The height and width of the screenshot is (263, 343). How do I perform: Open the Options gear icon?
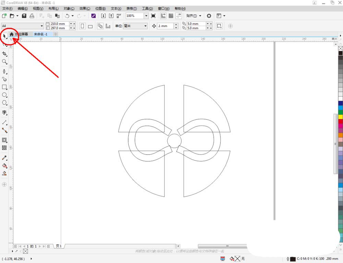click(209, 16)
